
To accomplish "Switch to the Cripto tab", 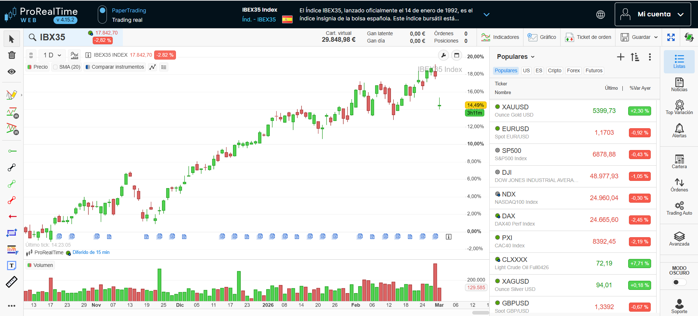I will 554,70.
